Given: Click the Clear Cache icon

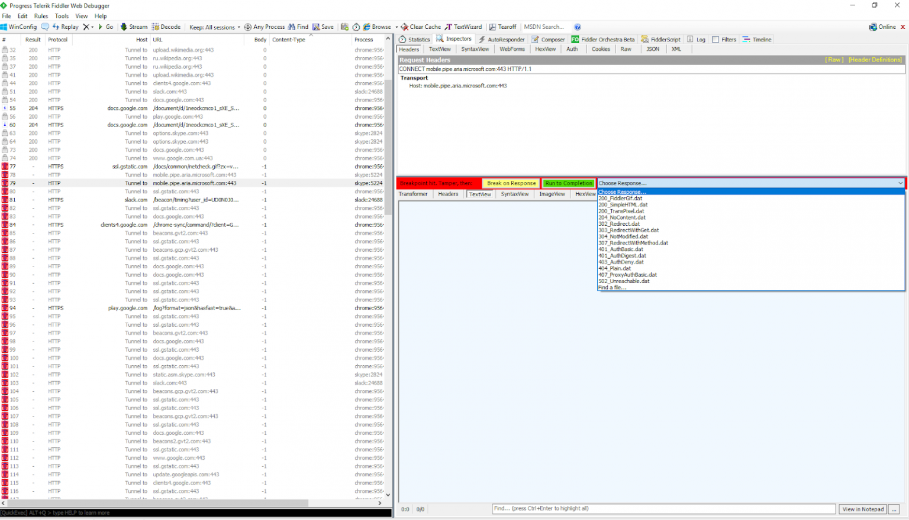Looking at the screenshot, I should tap(405, 27).
